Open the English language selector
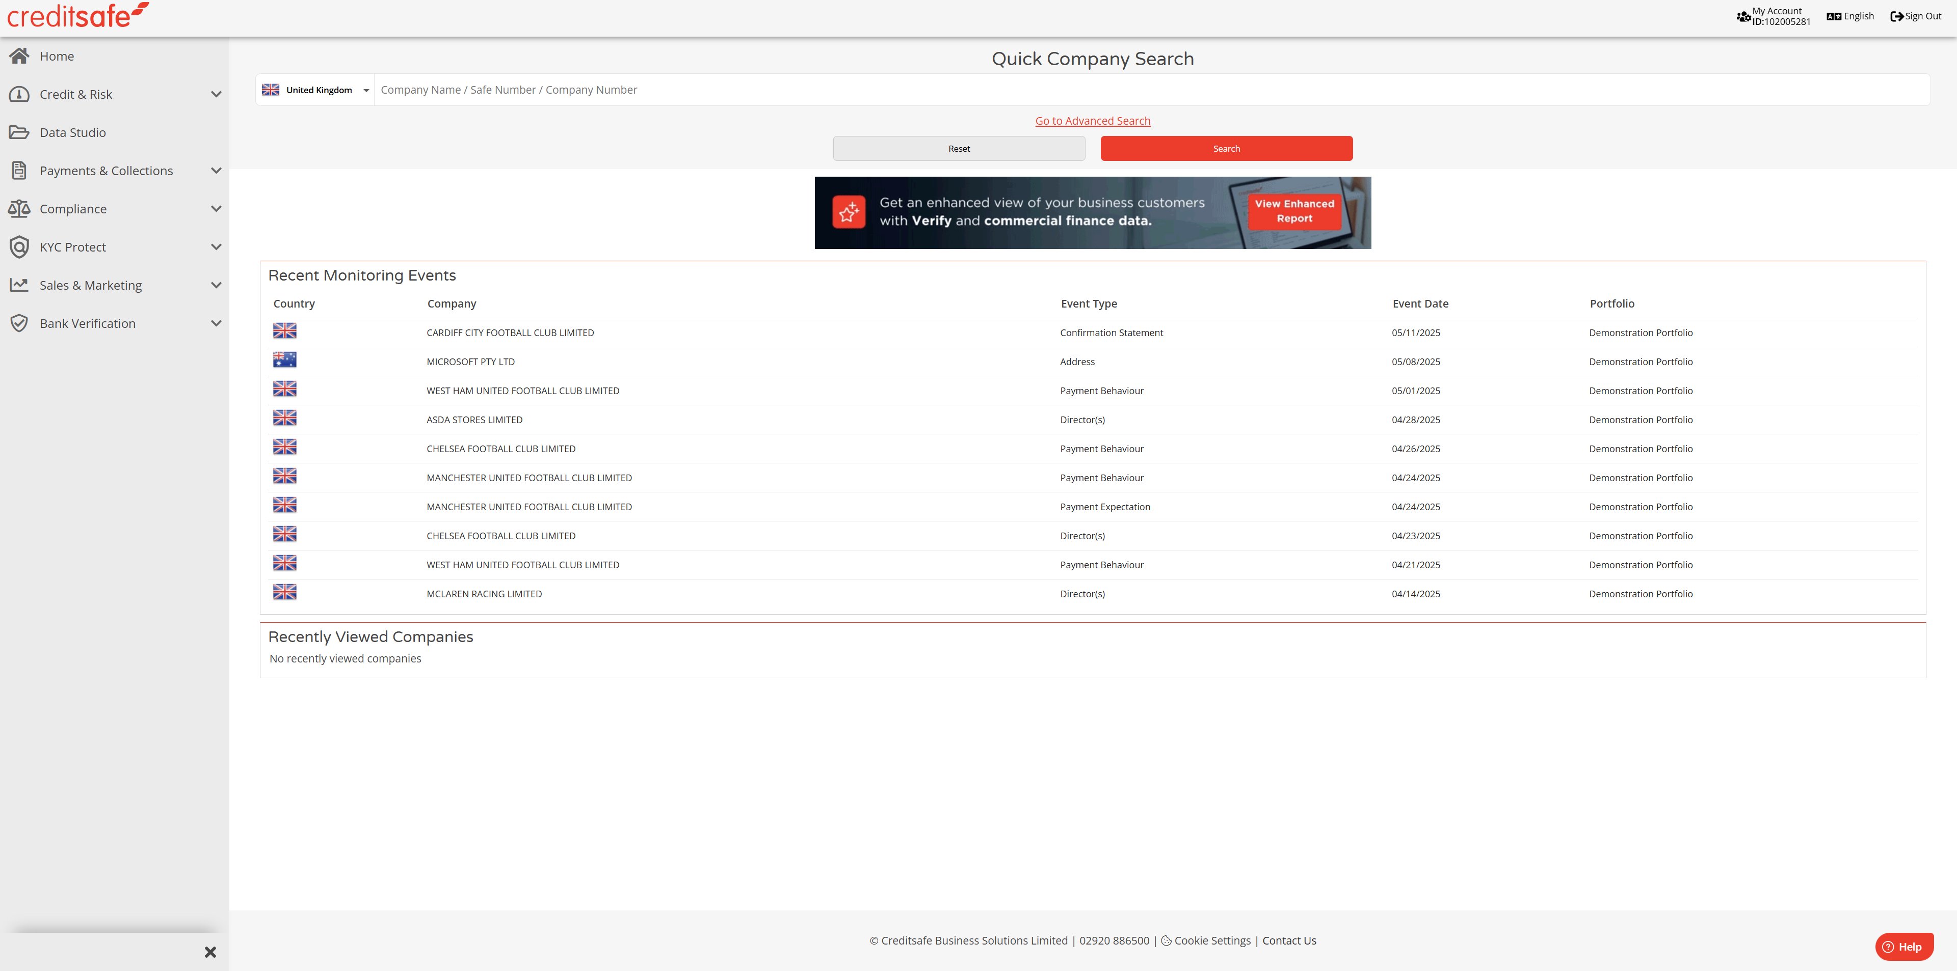 coord(1850,16)
